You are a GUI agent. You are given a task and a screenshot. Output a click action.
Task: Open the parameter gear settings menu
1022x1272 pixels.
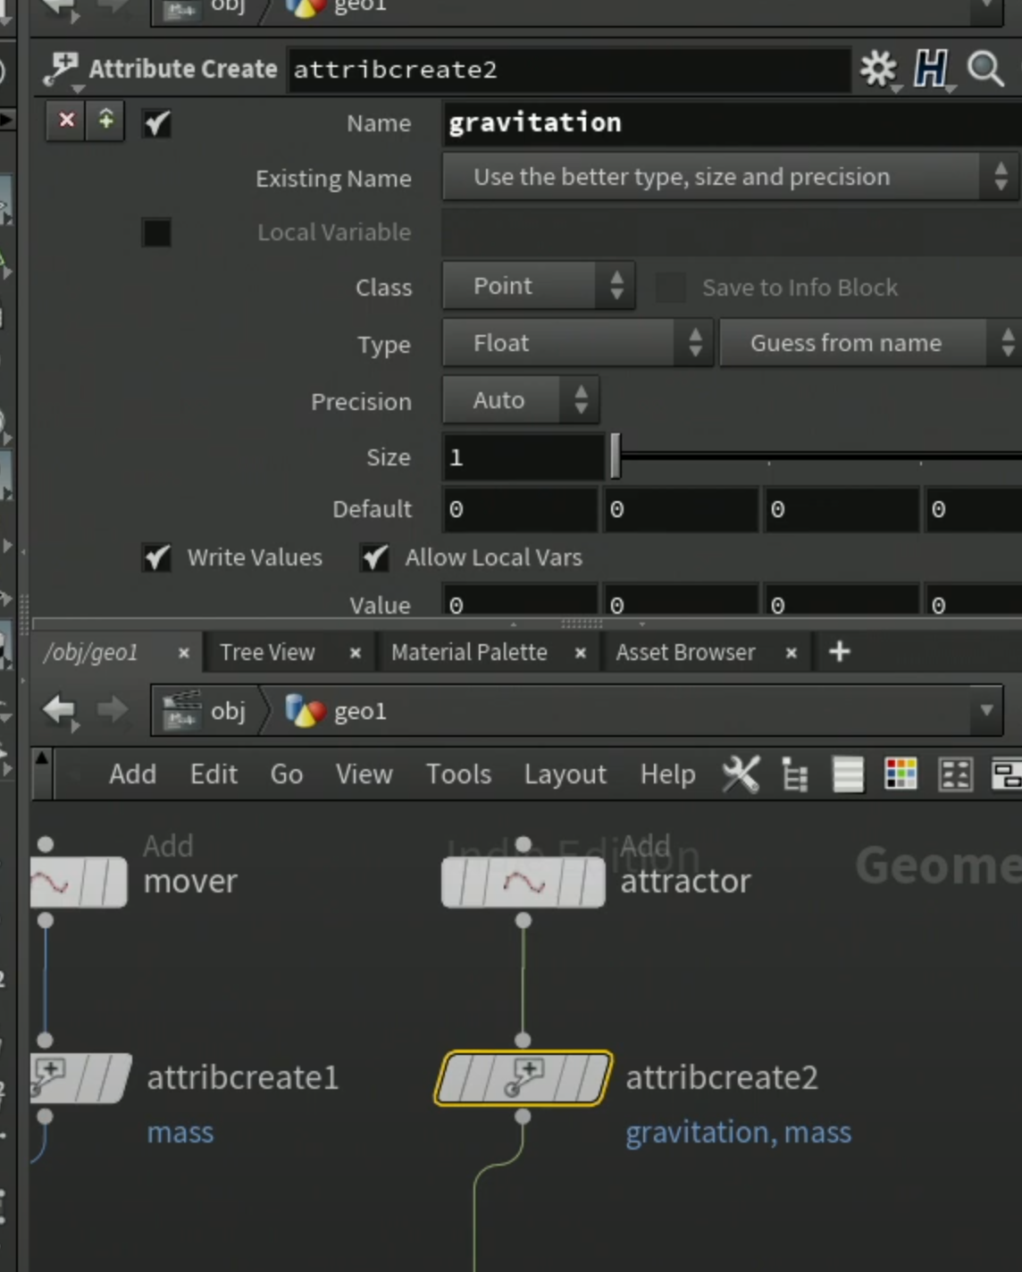[878, 69]
